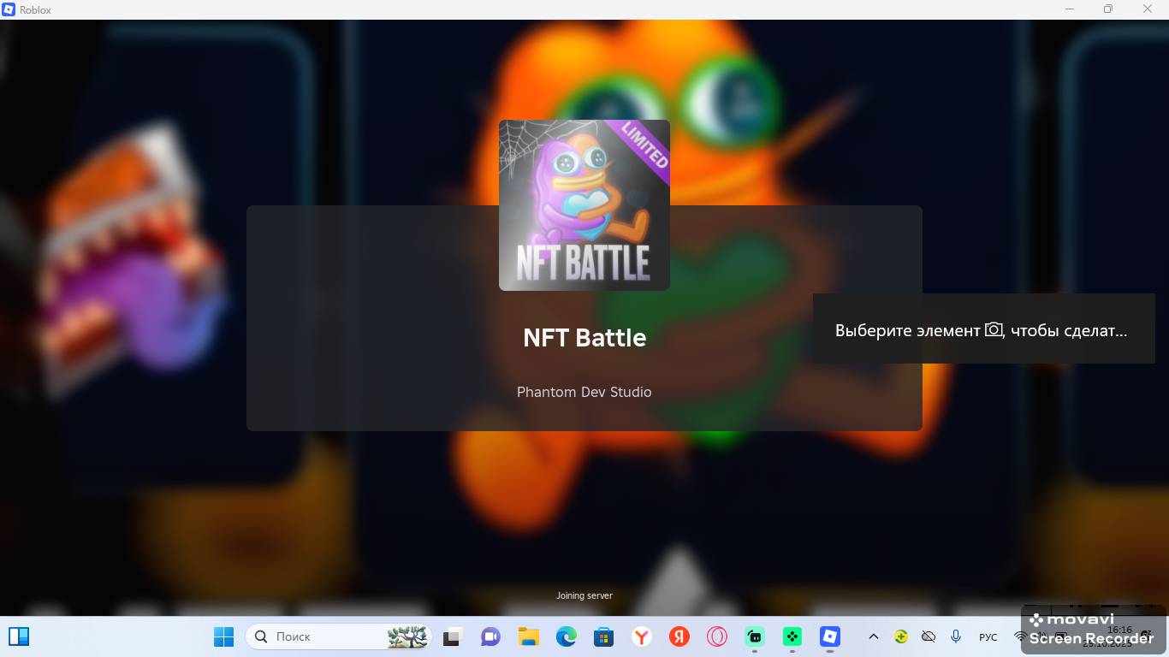Viewport: 1169px width, 657px height.
Task: Click the green-yellow tray icon
Action: [x=901, y=636]
